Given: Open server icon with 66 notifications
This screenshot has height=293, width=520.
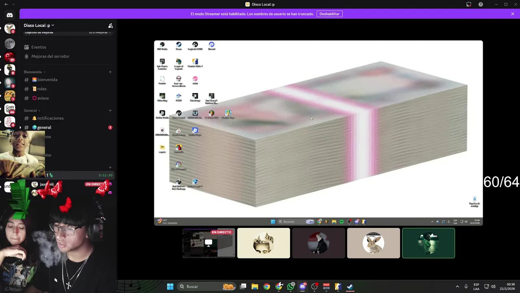Looking at the screenshot, I should 10,109.
